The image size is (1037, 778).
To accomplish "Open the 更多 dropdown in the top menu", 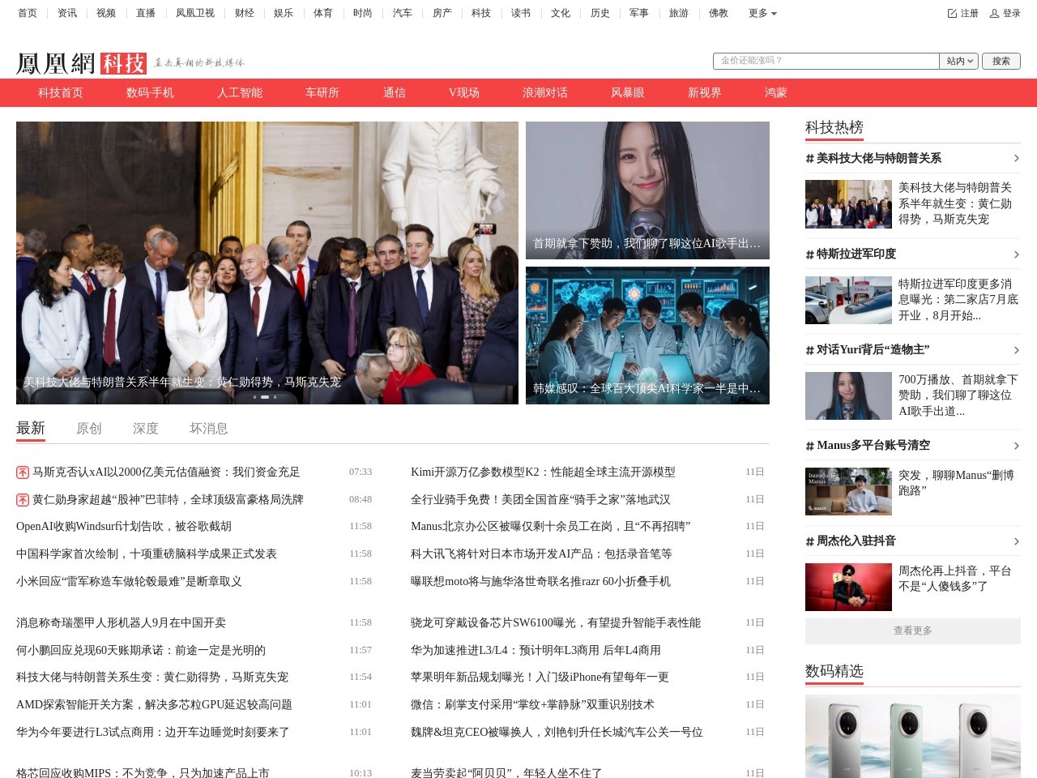I will coord(762,13).
